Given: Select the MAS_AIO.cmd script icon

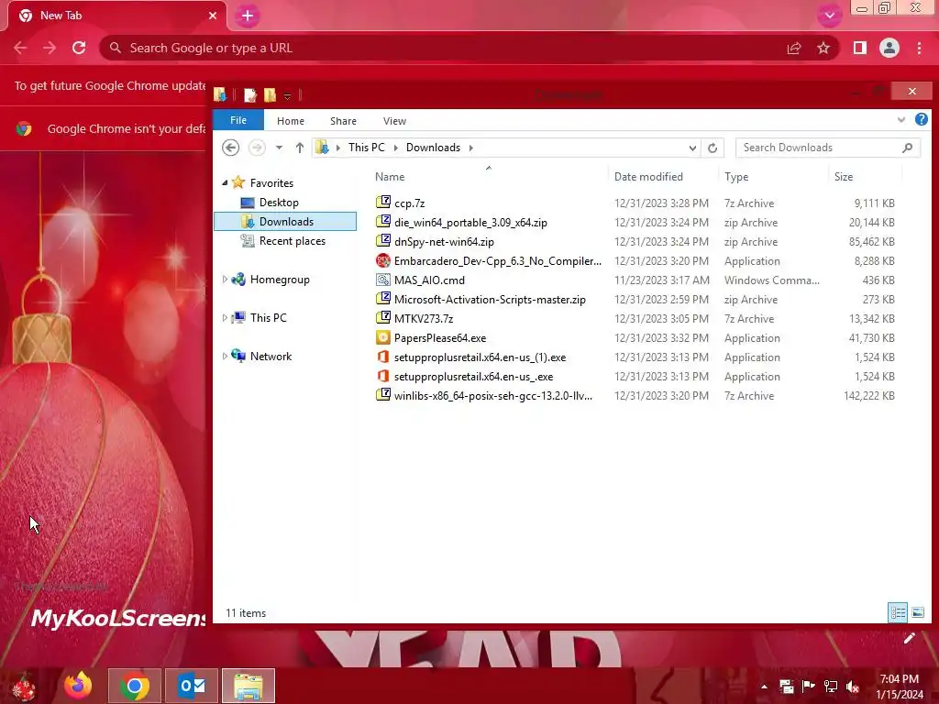Looking at the screenshot, I should click(x=383, y=280).
